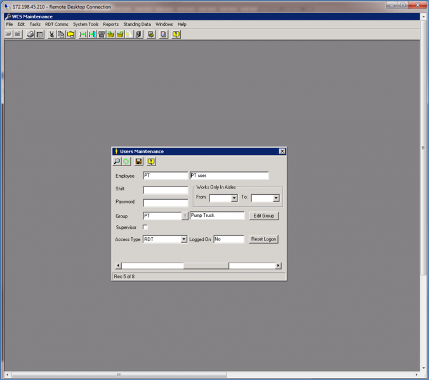Click the greyed-out toolbar icon beside open folder
The width and height of the screenshot is (429, 380).
[18, 34]
